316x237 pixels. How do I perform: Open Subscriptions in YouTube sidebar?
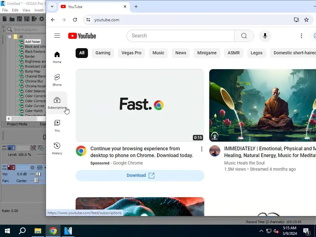click(57, 103)
